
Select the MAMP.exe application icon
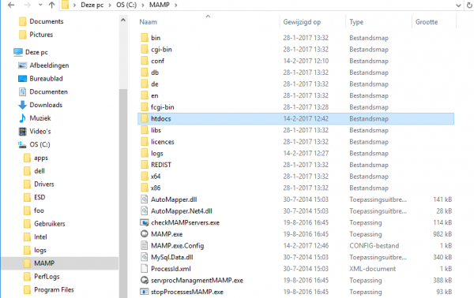(x=145, y=234)
